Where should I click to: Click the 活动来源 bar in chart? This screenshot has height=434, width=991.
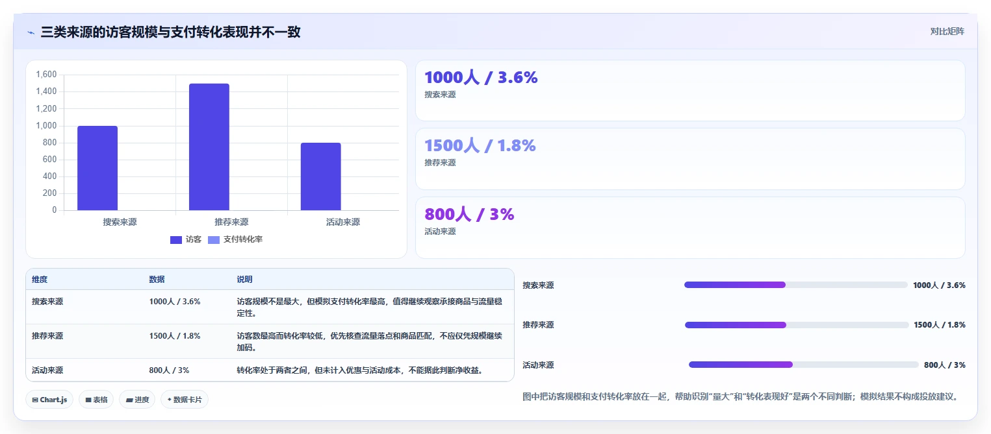point(320,176)
